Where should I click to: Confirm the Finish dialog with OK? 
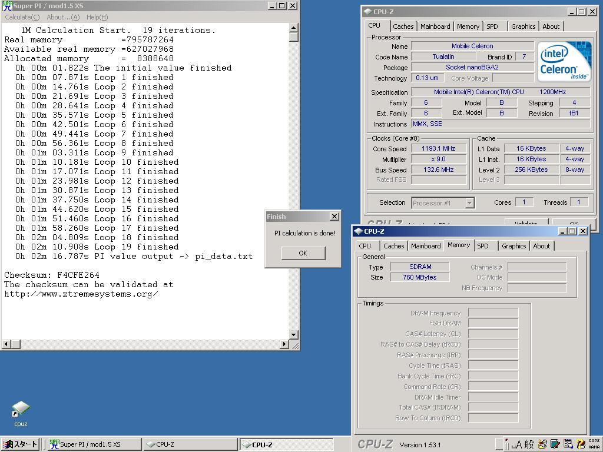coord(303,253)
